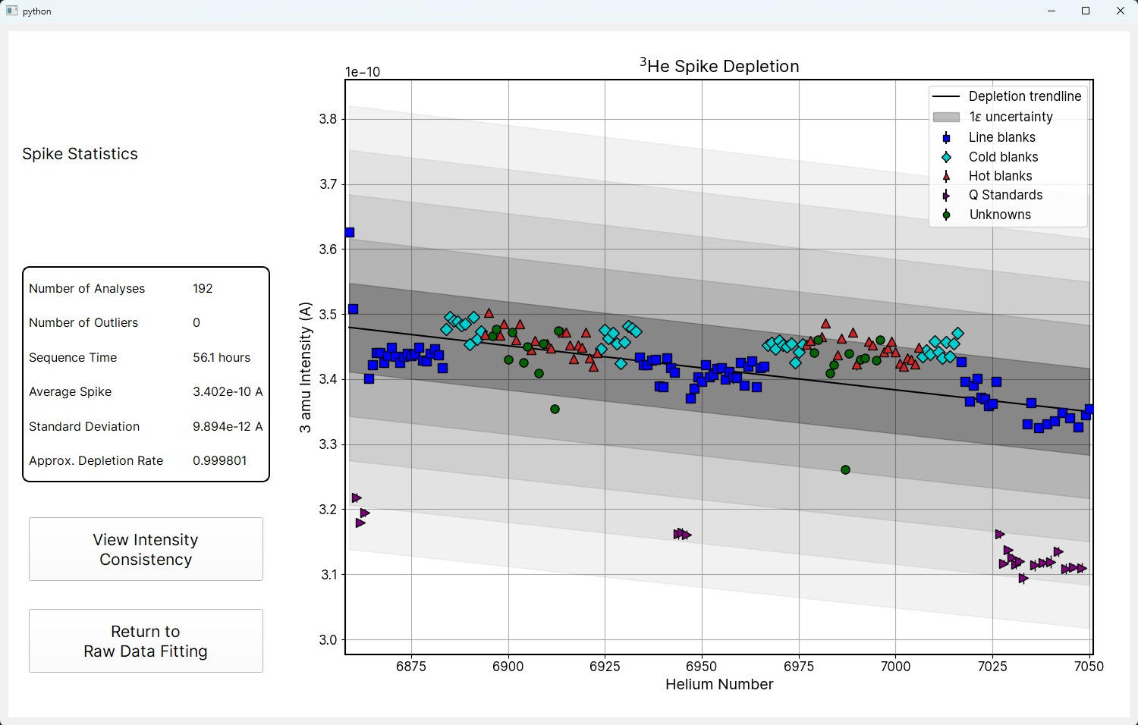Click the Cold blanks legend diamond marker
Screen dimensions: 1138x725
(946, 157)
